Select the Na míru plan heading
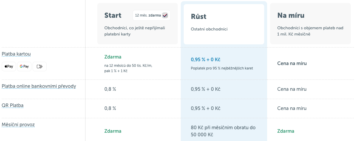The height and width of the screenshot is (141, 355). (x=291, y=15)
